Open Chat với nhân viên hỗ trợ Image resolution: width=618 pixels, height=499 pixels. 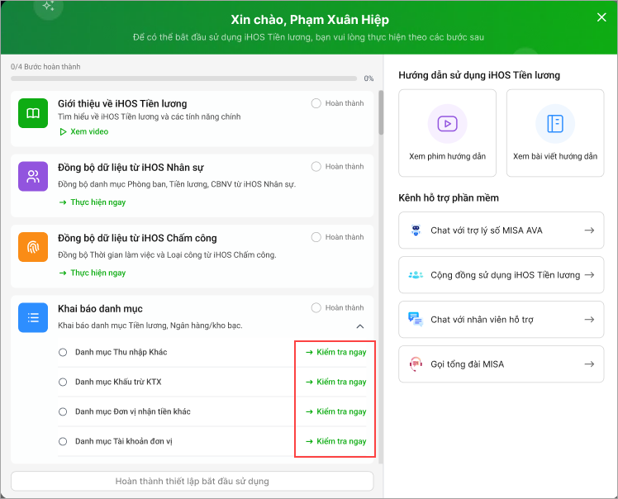click(502, 319)
